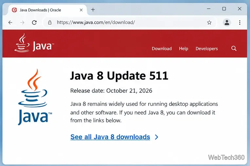This screenshot has height=166, width=250.
Task: Open a new tab with the plus icon
Action: point(93,10)
